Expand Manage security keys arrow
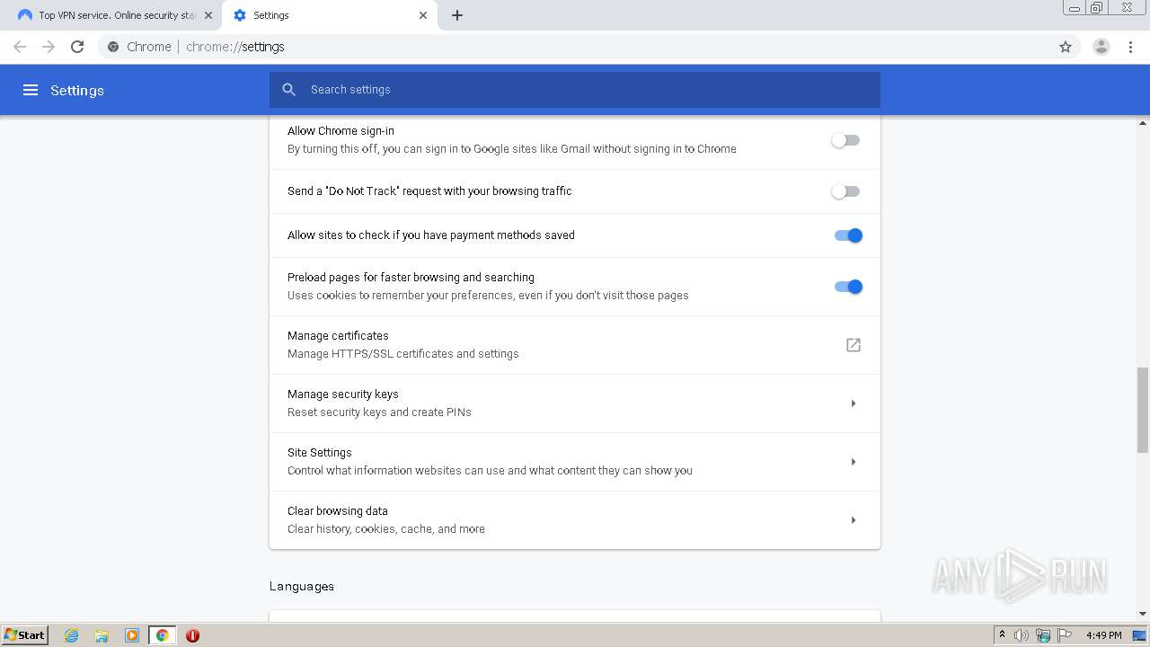Screen dimensions: 1150x647 click(854, 403)
